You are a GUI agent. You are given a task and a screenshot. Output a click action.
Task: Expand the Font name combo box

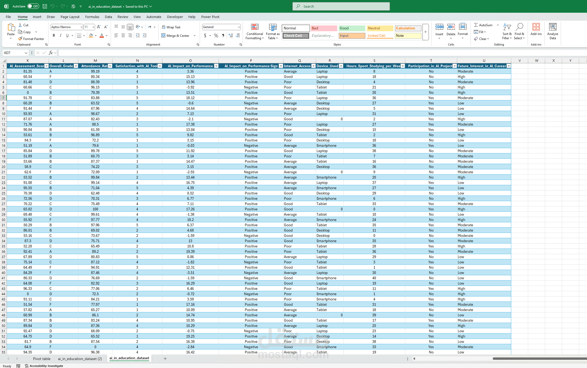tap(81, 27)
